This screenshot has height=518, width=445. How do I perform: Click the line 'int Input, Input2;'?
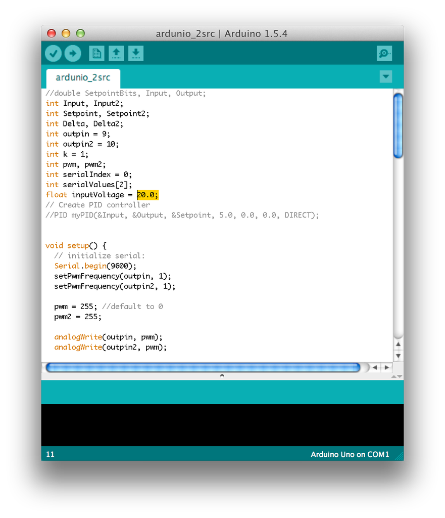point(84,103)
